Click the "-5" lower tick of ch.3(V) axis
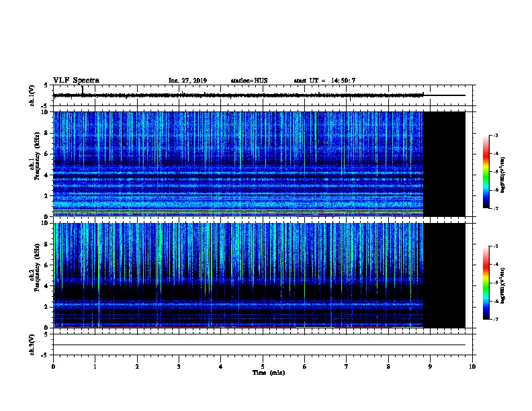Screen dimensions: 532x411 (45, 355)
